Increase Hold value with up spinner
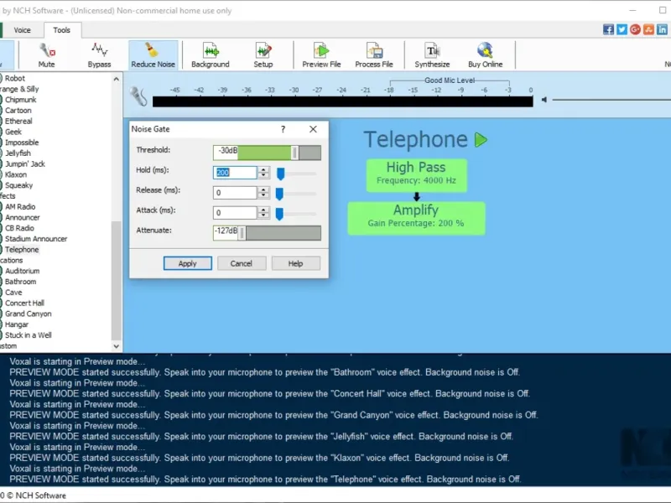671x503 pixels. tap(263, 169)
